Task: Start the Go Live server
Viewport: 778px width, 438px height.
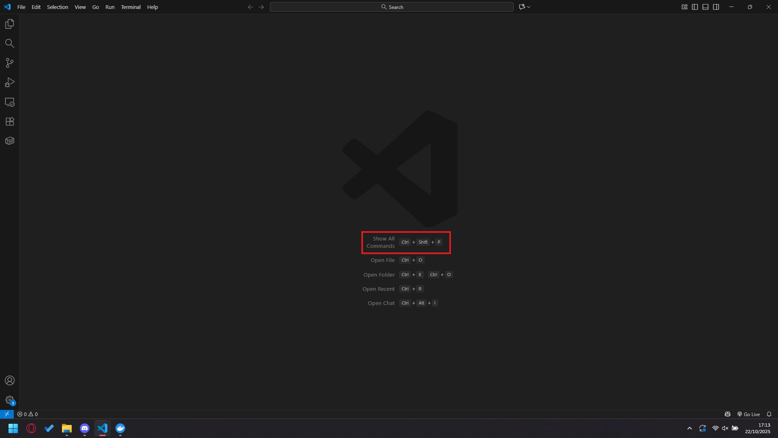Action: tap(748, 414)
